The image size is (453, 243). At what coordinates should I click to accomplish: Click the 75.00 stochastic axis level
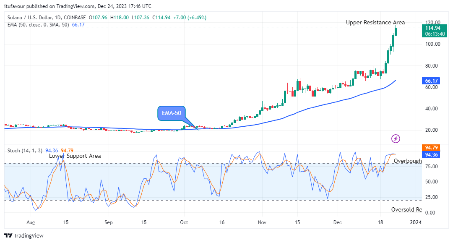click(432, 167)
